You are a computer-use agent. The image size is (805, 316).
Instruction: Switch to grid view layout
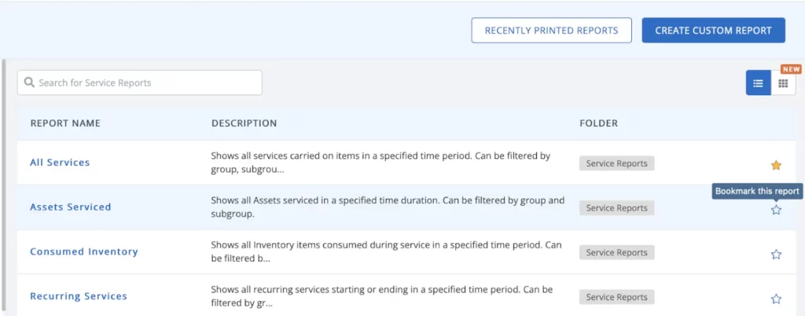click(783, 83)
